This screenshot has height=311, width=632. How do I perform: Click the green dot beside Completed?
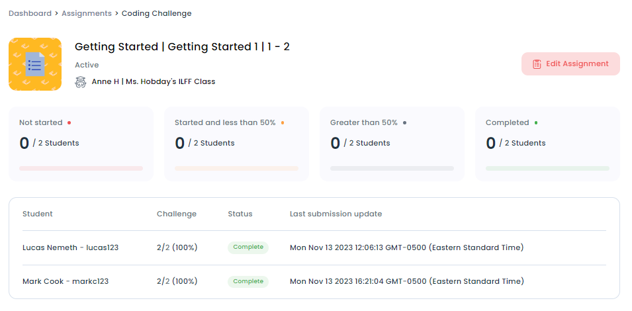tap(535, 122)
